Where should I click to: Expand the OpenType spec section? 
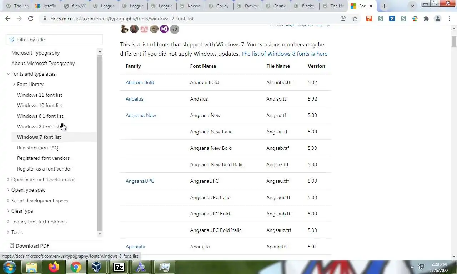click(x=8, y=190)
